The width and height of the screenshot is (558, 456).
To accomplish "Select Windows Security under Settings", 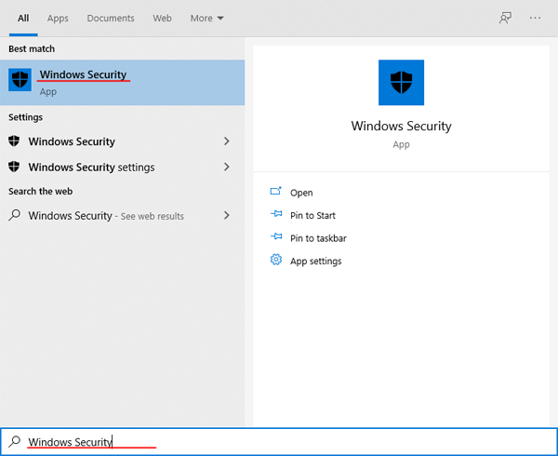I will click(122, 141).
